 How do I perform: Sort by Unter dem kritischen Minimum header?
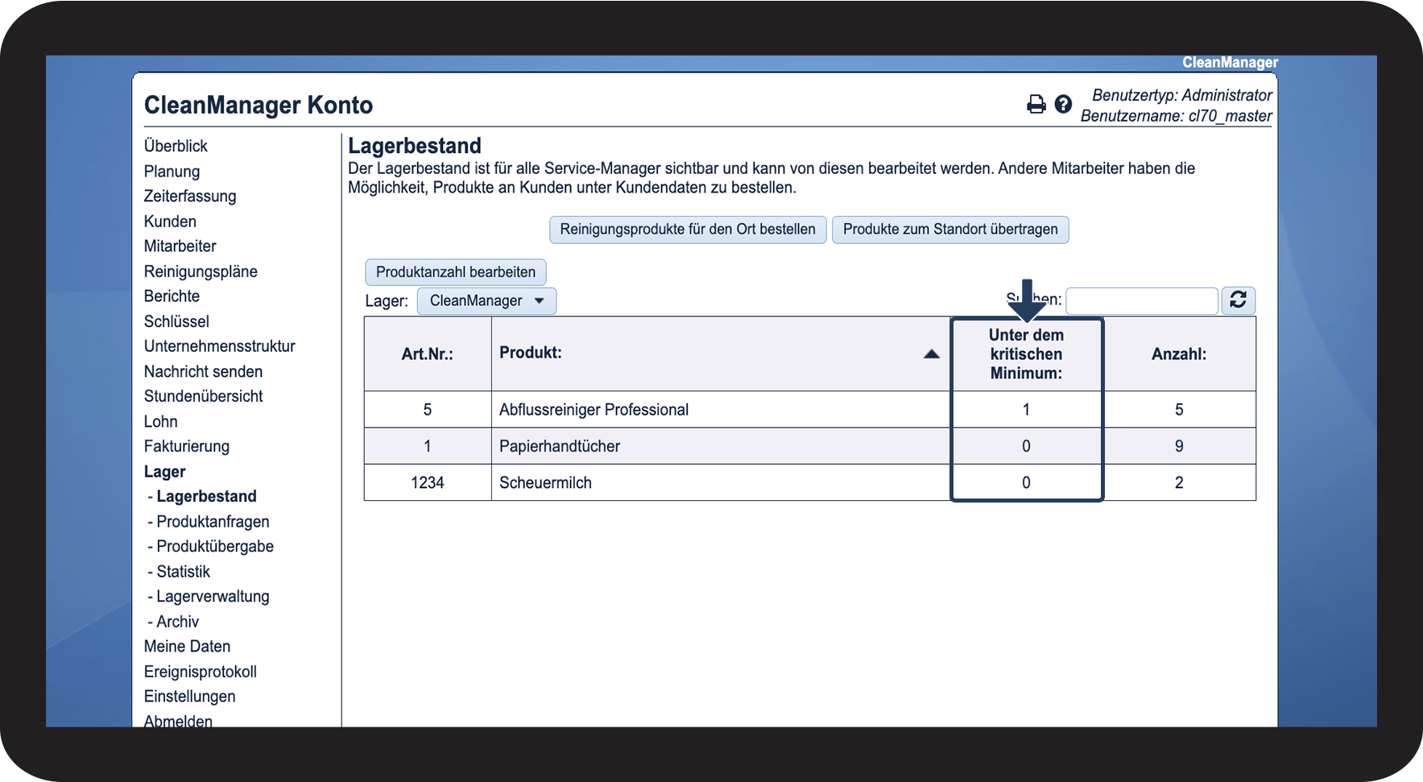[1027, 354]
